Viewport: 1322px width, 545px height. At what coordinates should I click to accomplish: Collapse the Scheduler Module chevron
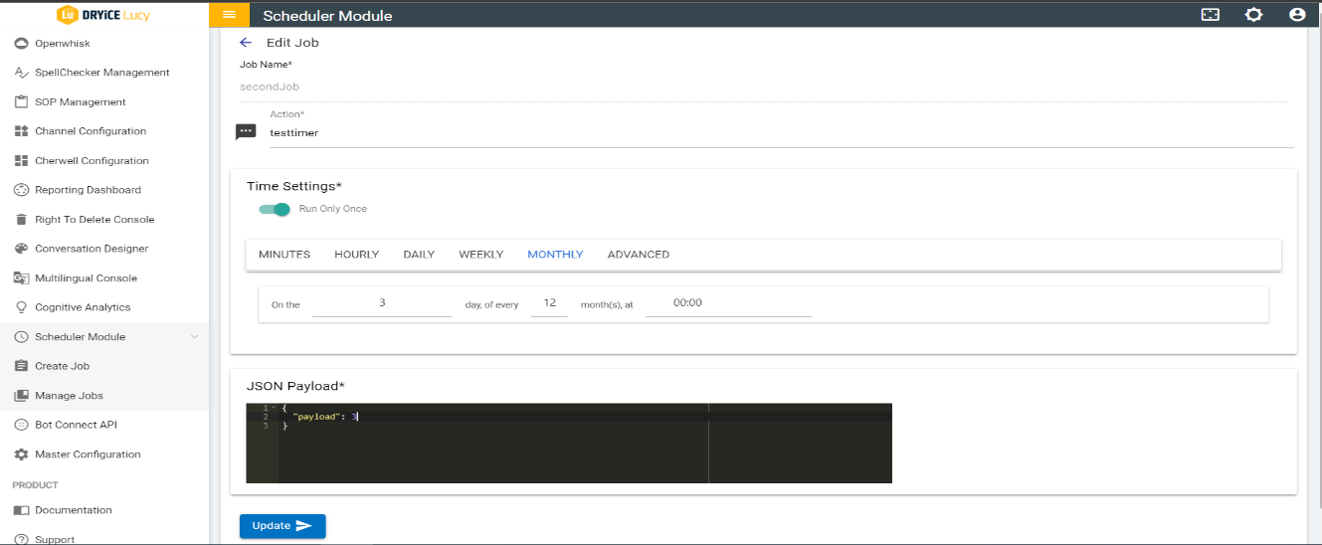[194, 337]
